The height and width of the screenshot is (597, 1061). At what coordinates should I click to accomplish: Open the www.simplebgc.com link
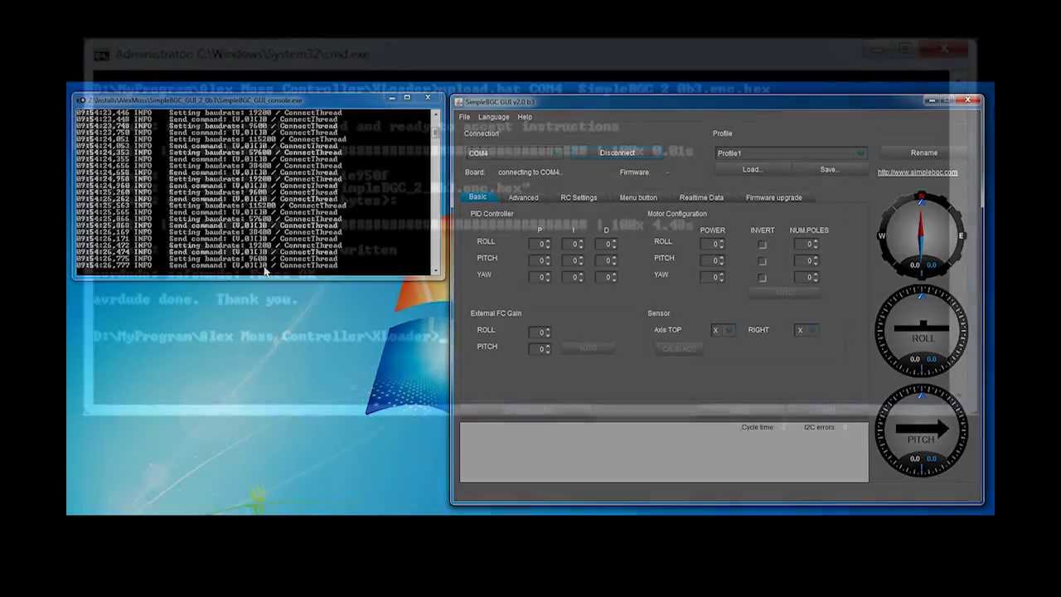(x=918, y=172)
